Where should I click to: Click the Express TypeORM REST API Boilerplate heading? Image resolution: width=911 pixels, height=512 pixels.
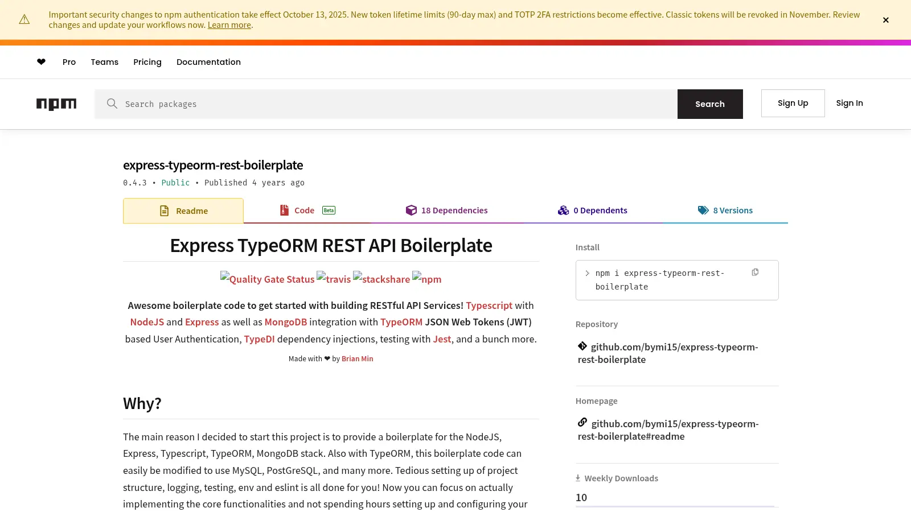click(331, 245)
